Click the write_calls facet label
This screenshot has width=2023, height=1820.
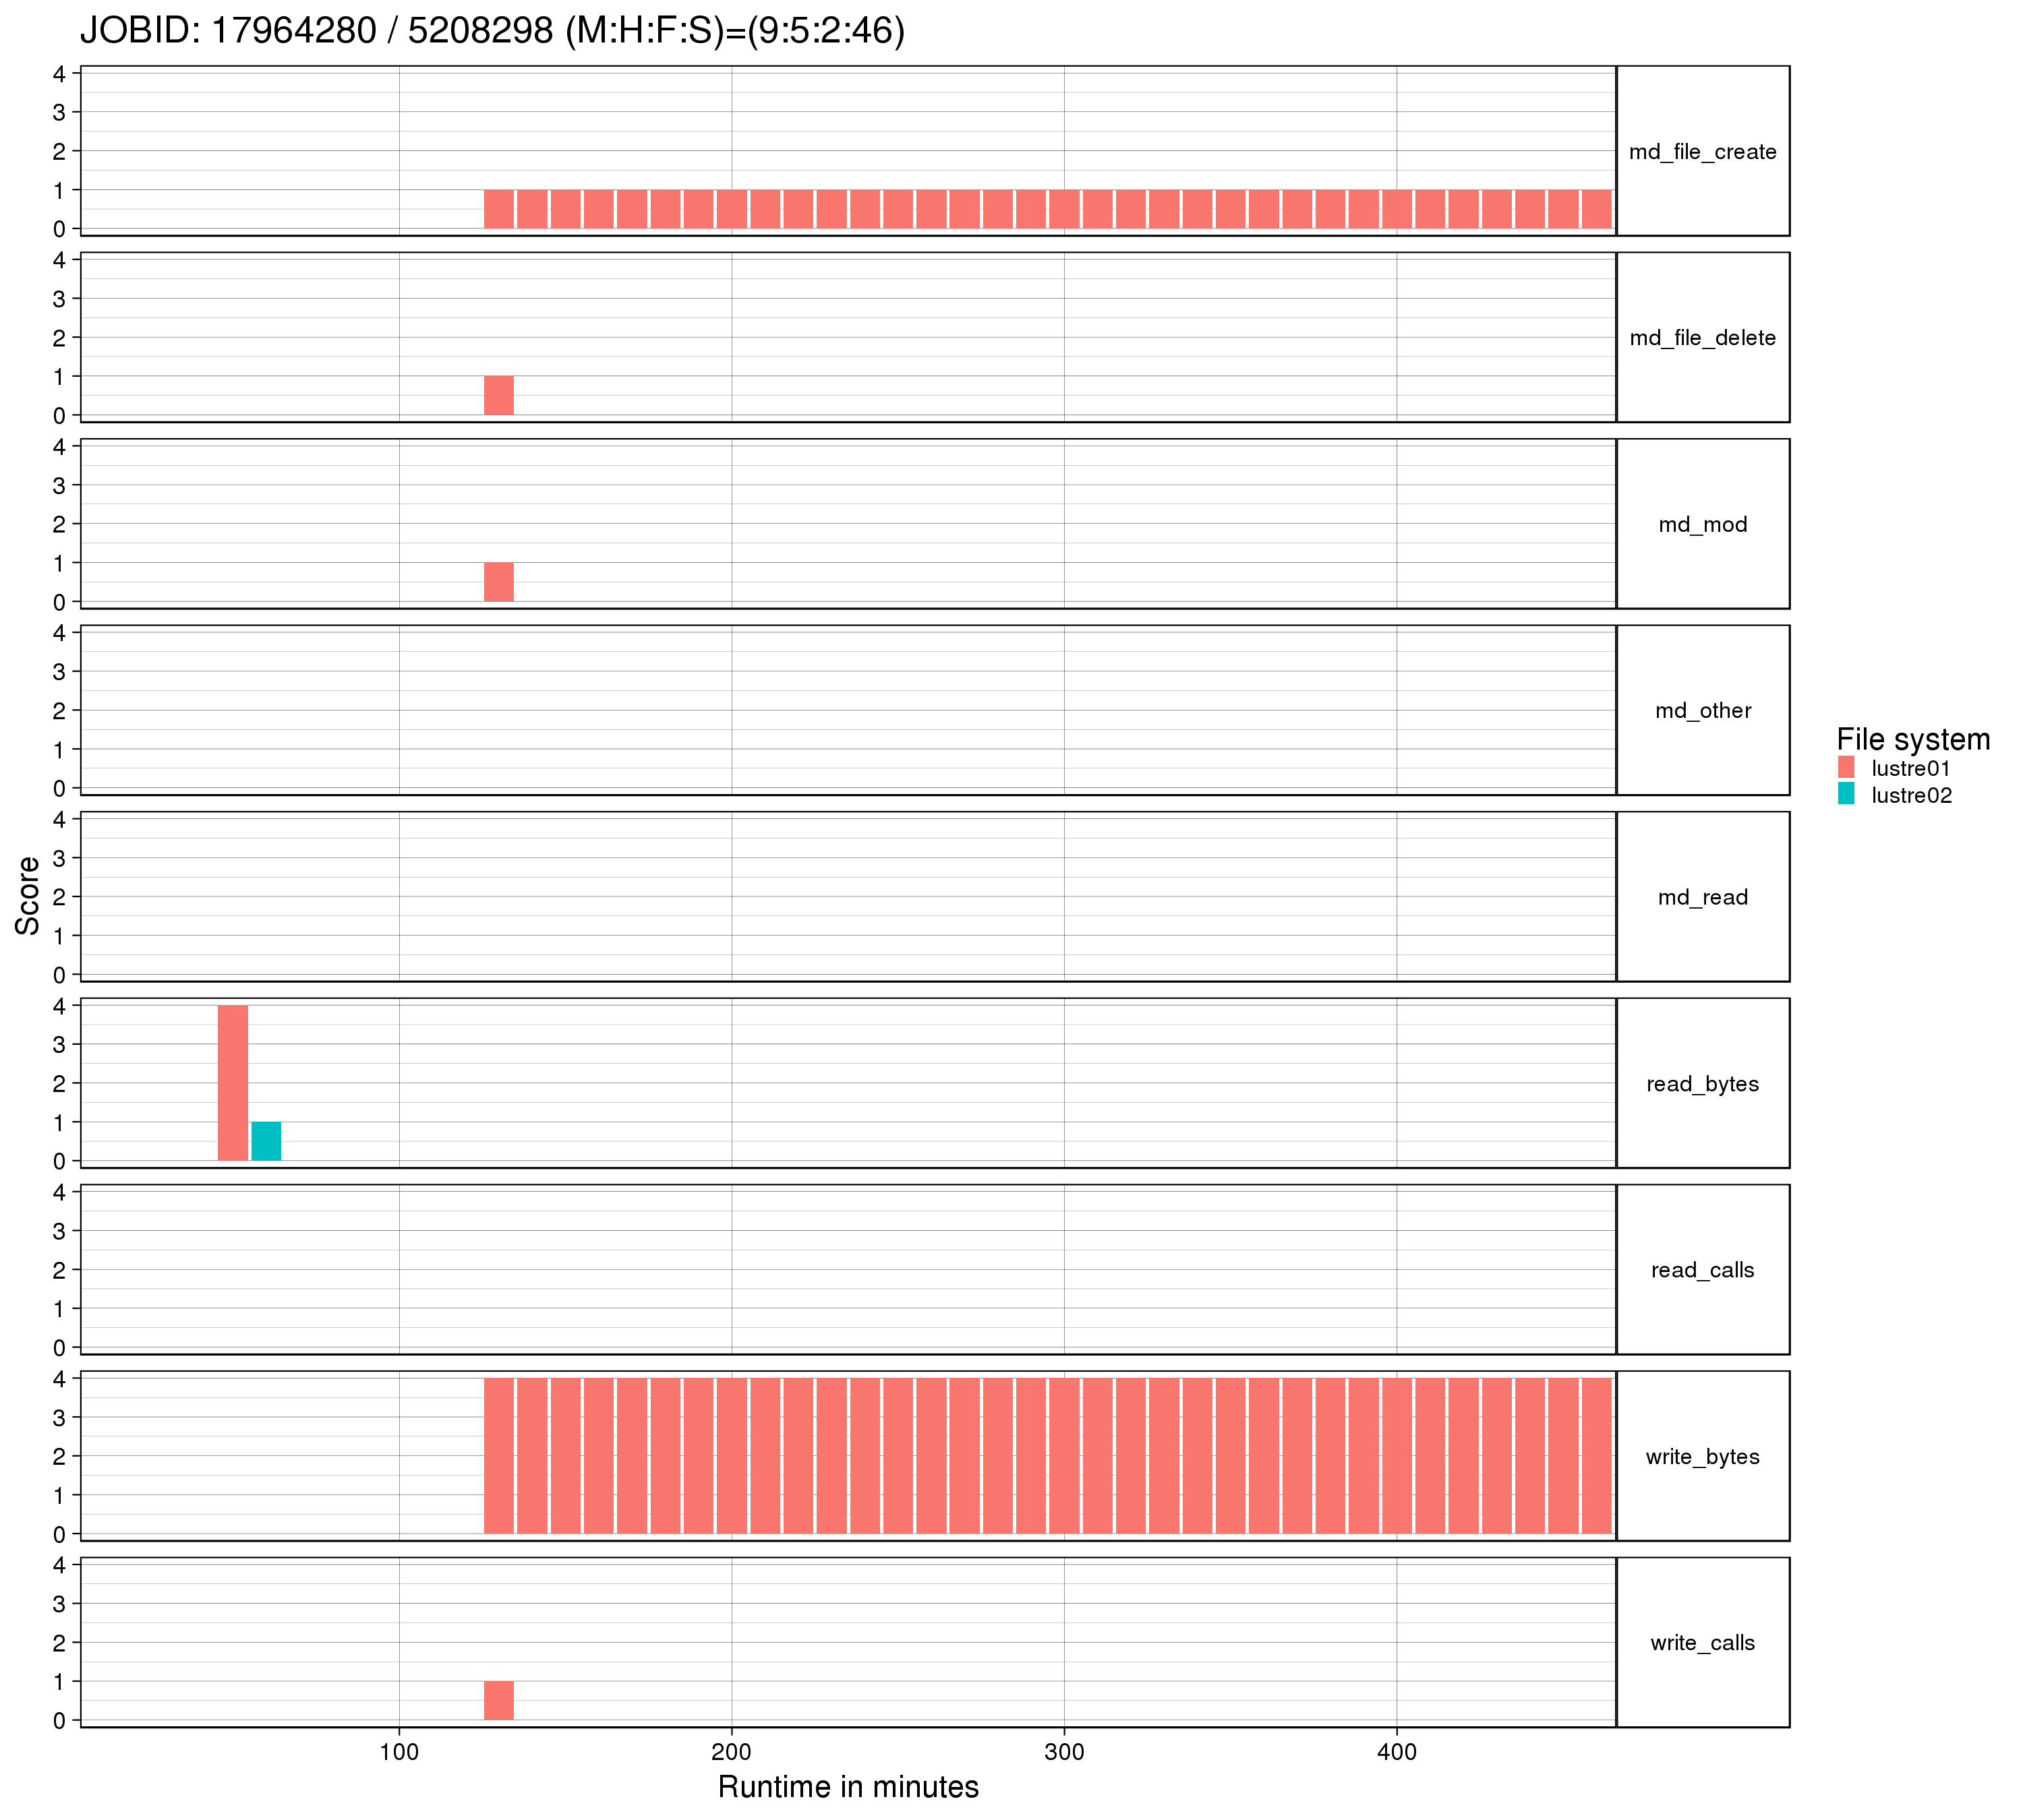1702,1643
